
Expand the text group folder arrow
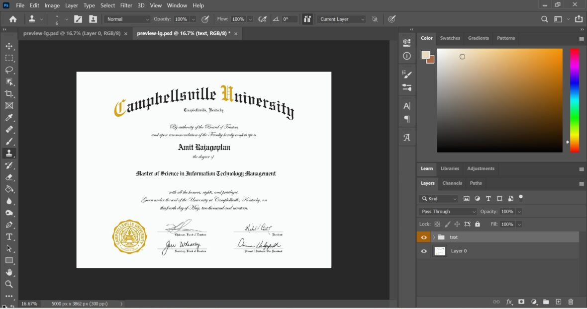point(434,237)
